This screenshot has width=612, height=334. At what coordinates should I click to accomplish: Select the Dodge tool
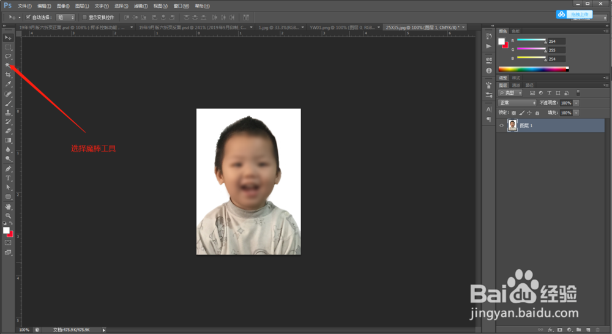8,159
